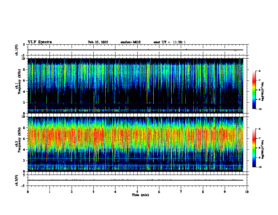Click the '4' tick on the Time axis
Viewport: 278px width, 215px height.
(115, 192)
